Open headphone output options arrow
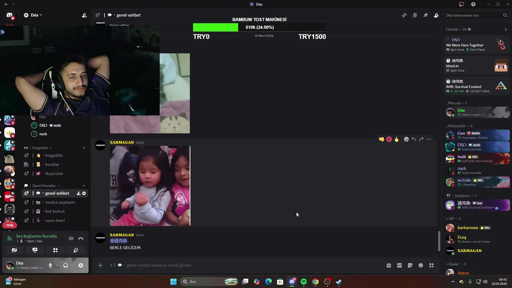 72,265
